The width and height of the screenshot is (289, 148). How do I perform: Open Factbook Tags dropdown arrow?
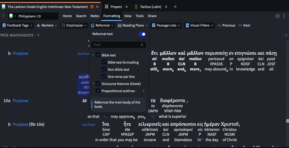pyautogui.click(x=31, y=25)
